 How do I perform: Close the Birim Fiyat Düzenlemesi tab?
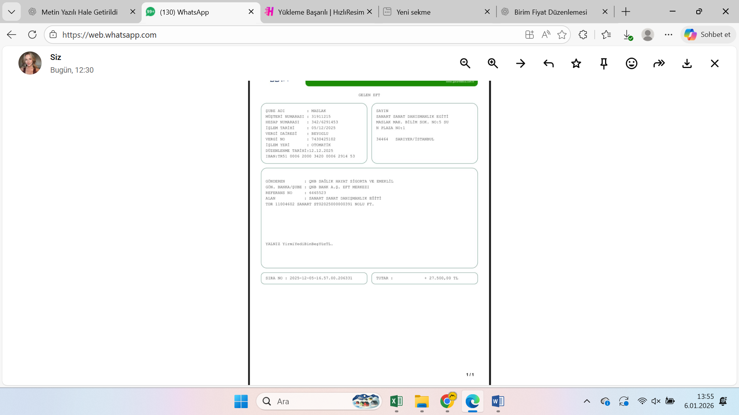(x=605, y=12)
